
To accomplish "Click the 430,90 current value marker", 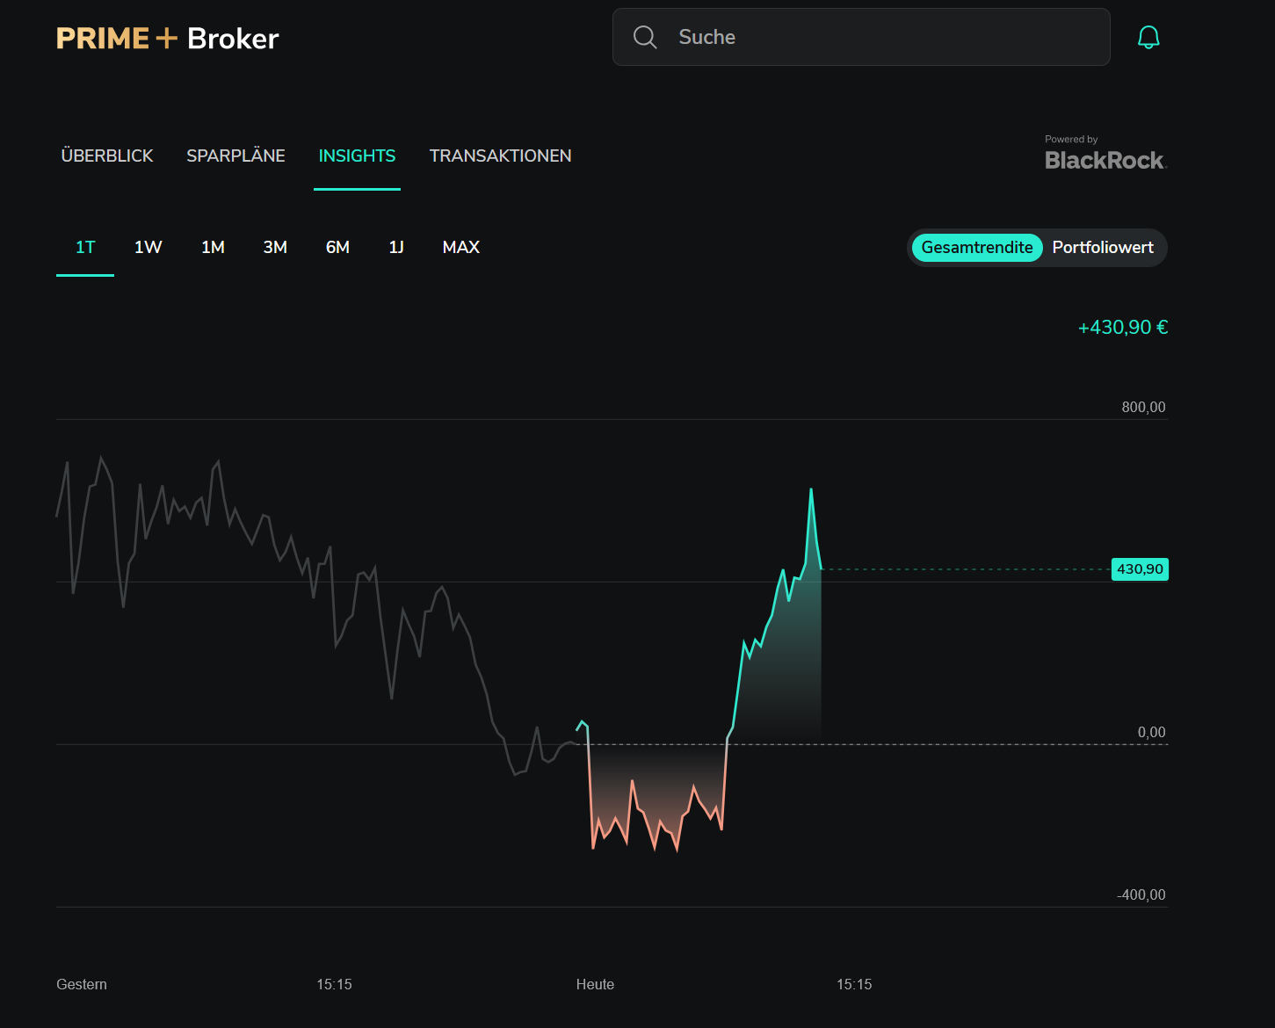I will point(1140,569).
